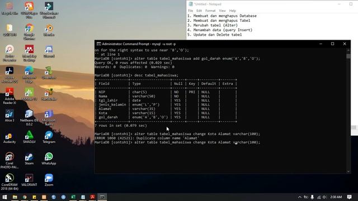Open Microsoft Teams desktop shortcut
This screenshot has width=358, height=201.
(49, 118)
